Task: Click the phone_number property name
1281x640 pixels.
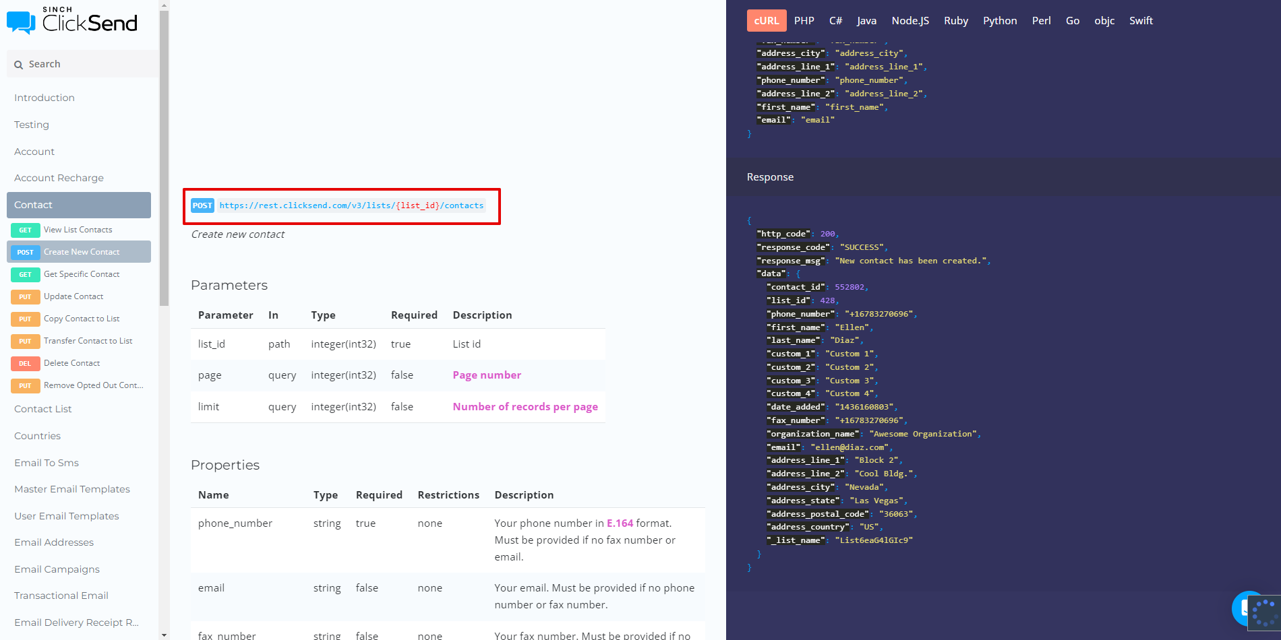Action: [x=235, y=523]
